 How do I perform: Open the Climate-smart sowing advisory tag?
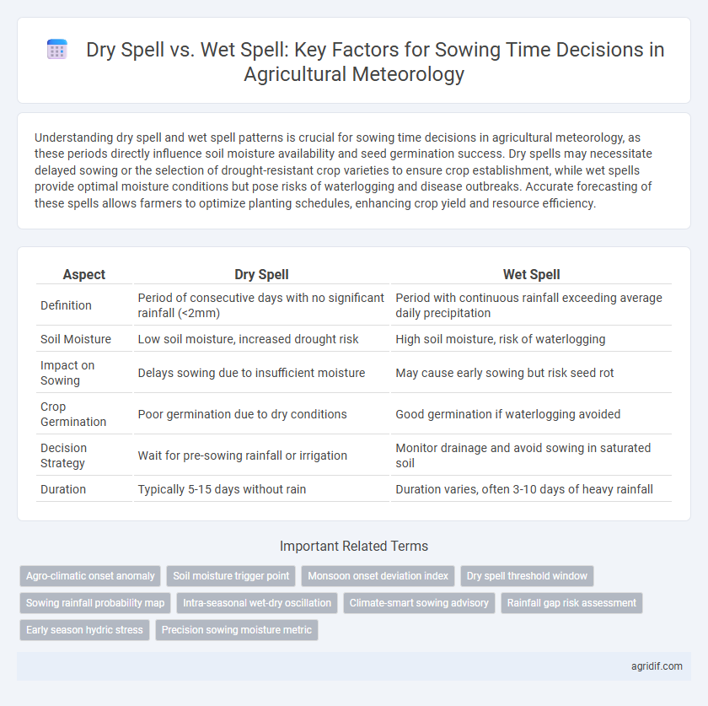click(x=419, y=603)
